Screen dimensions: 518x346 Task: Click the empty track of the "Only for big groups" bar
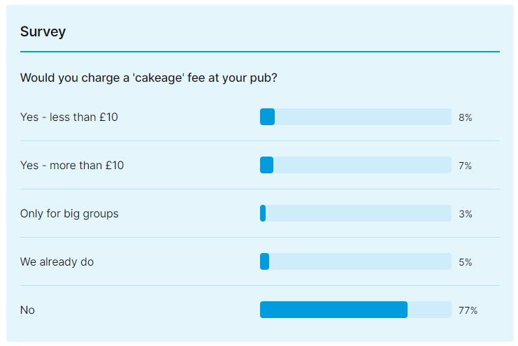pos(358,214)
